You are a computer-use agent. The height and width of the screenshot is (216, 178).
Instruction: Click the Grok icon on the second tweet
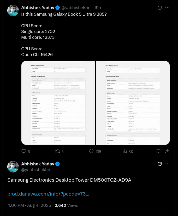(x=160, y=164)
